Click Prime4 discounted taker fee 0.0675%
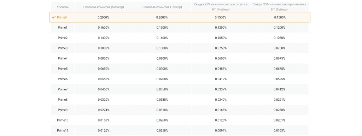 [279, 59]
